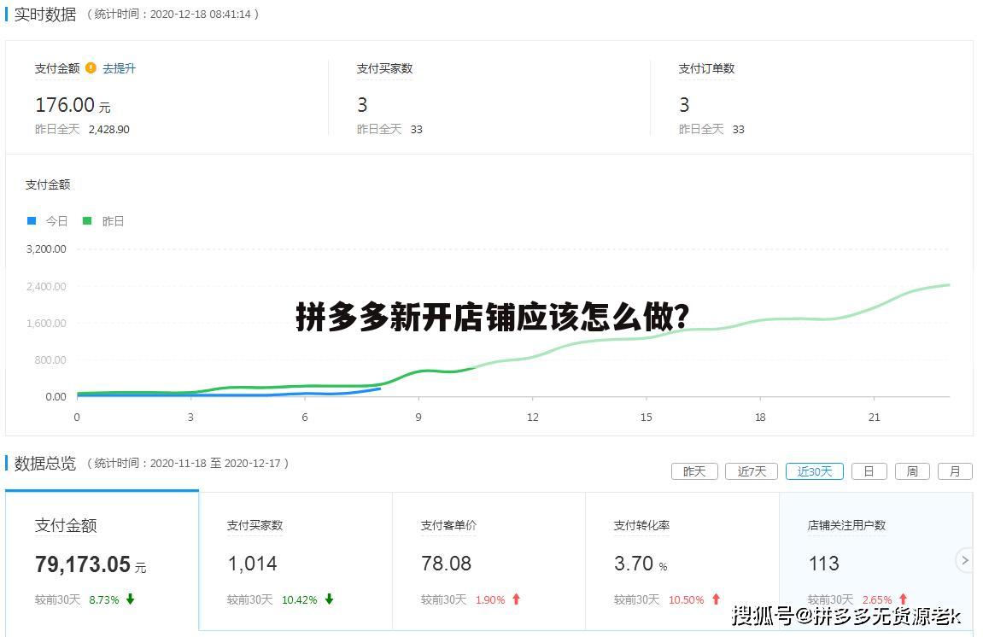Click the green down arrow beside 8.73%
The width and height of the screenshot is (983, 637).
click(x=131, y=599)
